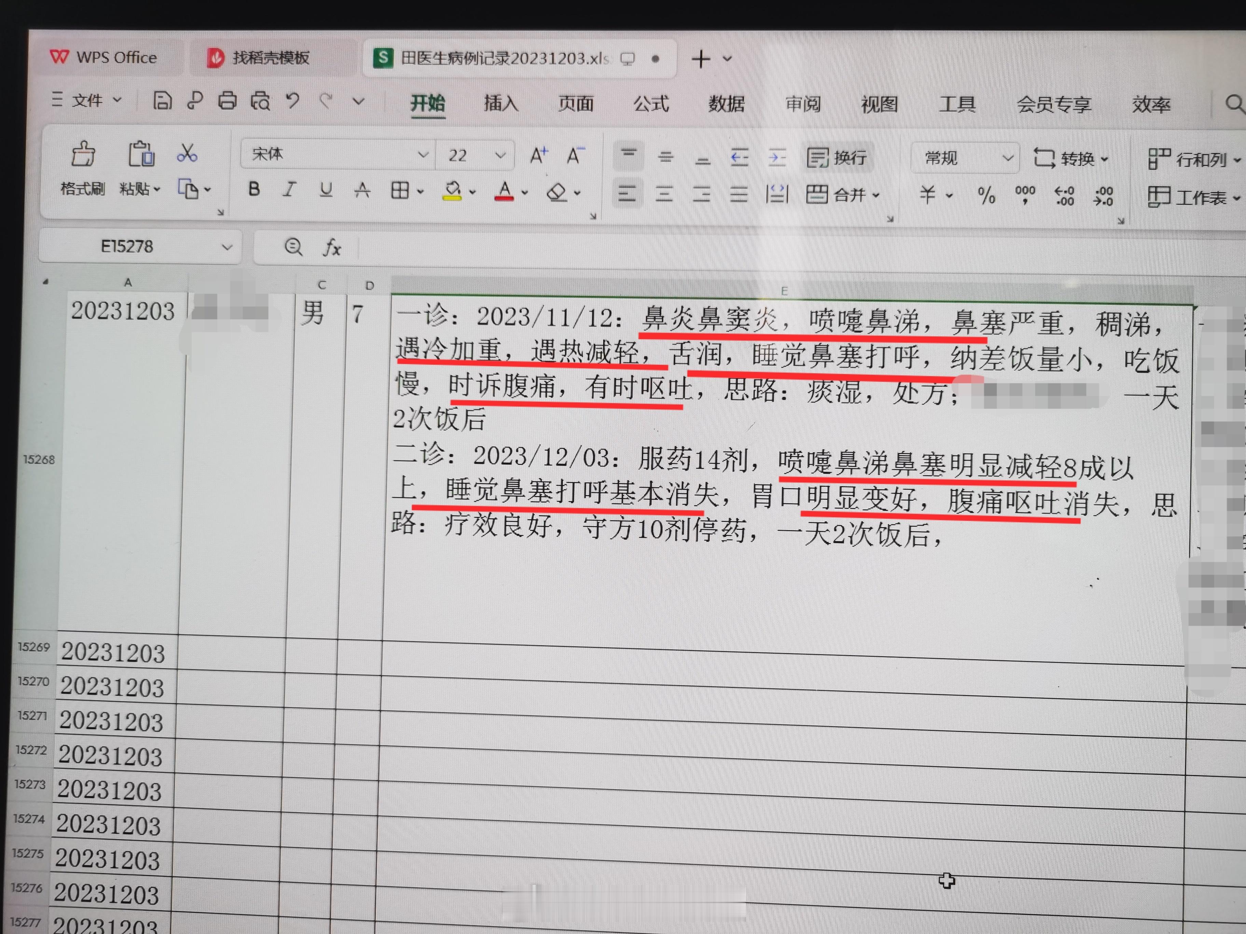
Task: Click the zoom magnifier icon in formula bar
Action: click(293, 246)
